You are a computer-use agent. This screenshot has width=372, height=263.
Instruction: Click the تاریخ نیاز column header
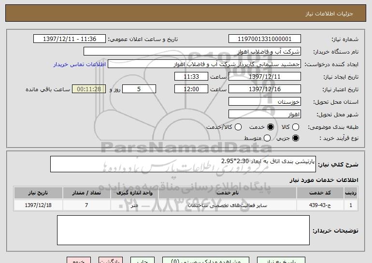pyautogui.click(x=38, y=193)
